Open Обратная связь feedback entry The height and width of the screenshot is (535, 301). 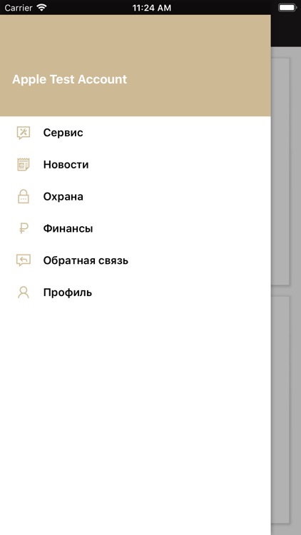pyautogui.click(x=136, y=260)
